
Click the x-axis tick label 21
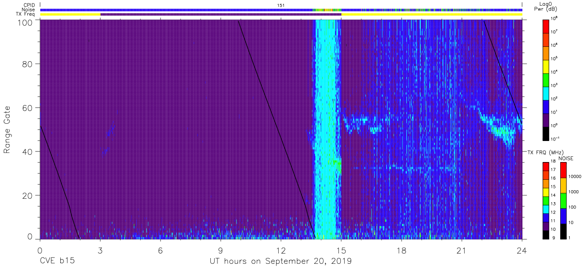pos(462,249)
